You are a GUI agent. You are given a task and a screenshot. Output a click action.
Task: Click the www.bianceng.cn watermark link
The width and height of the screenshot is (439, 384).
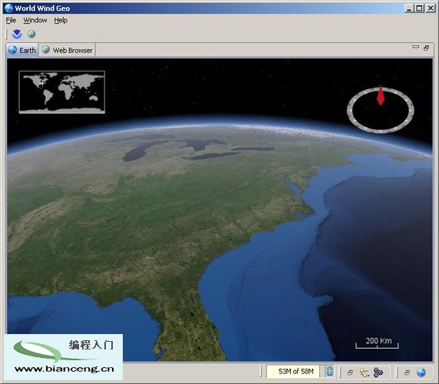[64, 369]
